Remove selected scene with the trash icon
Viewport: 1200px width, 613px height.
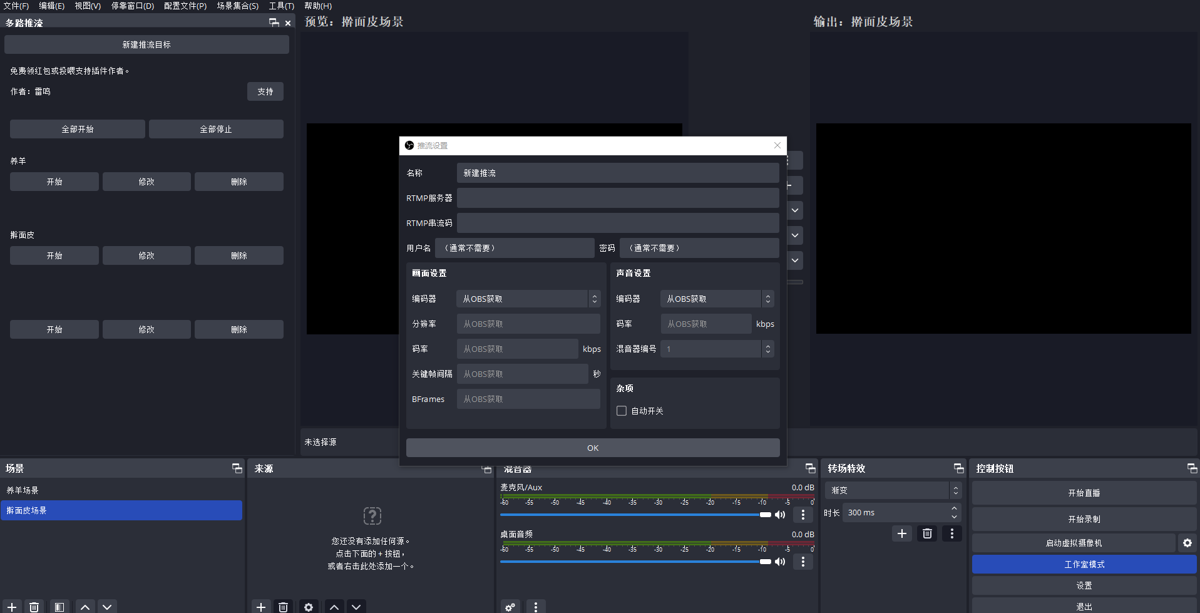(34, 607)
